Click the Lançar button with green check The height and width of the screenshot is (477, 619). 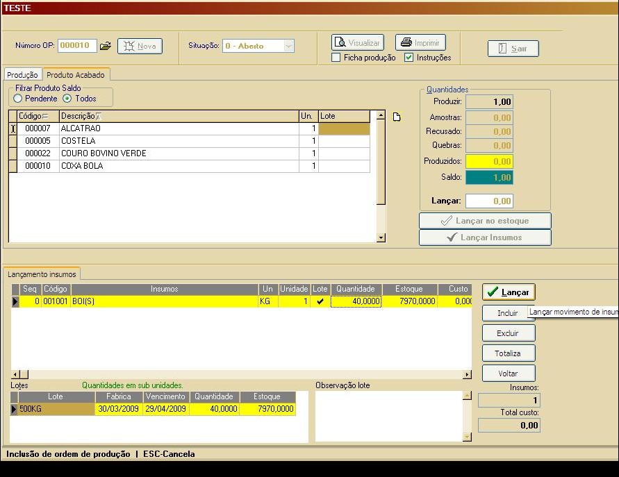[509, 292]
